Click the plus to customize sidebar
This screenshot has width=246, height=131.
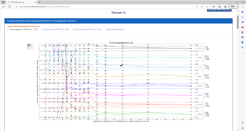pos(242,53)
